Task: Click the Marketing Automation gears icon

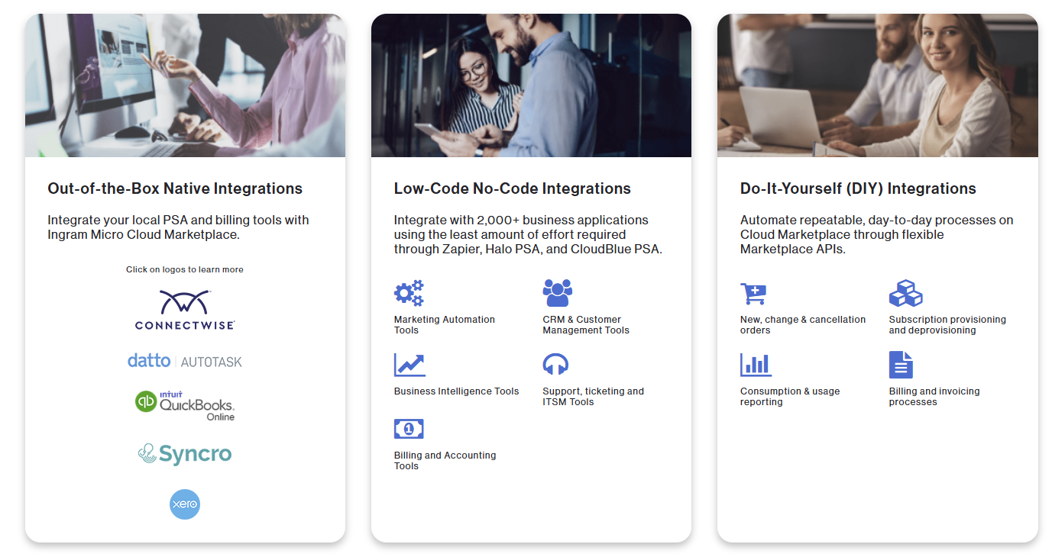Action: [409, 293]
